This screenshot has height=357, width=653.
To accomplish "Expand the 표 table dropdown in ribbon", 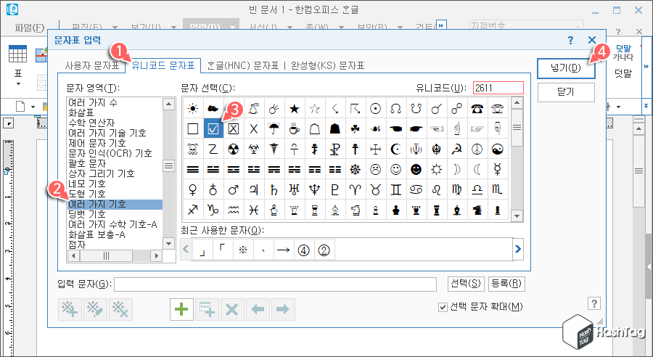I will 18,83.
